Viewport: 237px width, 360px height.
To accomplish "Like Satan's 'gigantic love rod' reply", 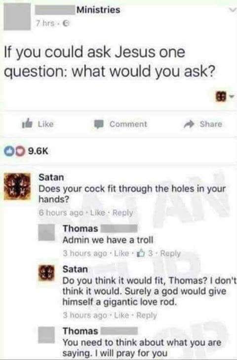I will coord(121,315).
